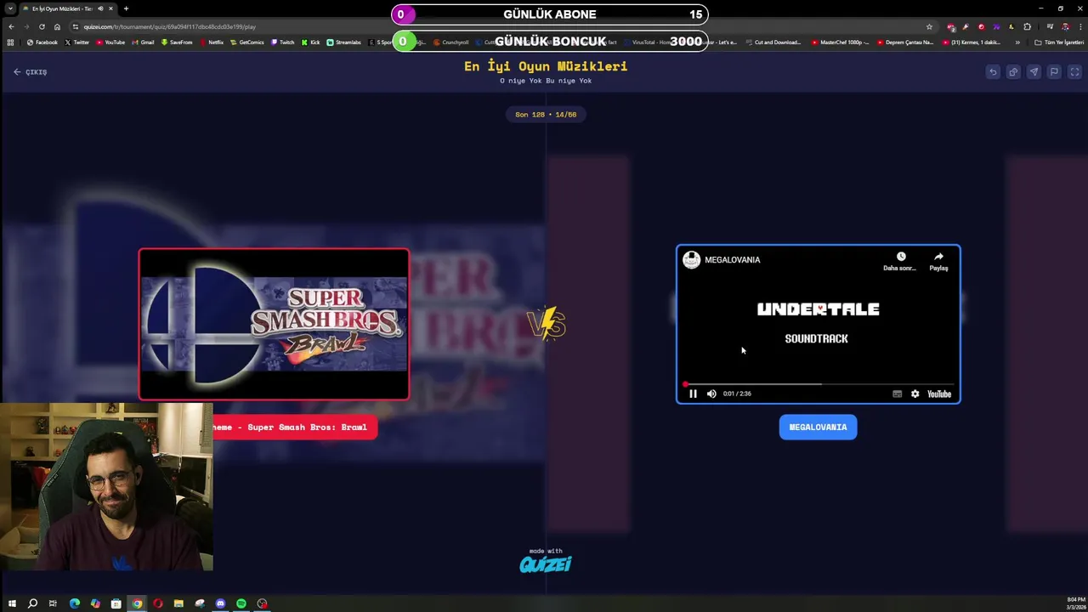The height and width of the screenshot is (612, 1088).
Task: Open File Explorer from taskbar
Action: 178,603
